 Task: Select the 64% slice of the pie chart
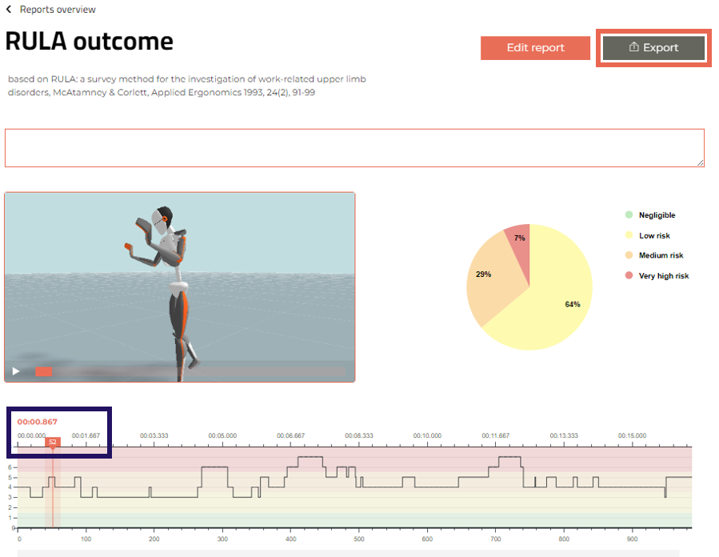[x=552, y=304]
